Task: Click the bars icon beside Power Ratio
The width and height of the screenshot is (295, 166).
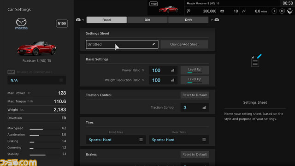Action: coord(172,70)
